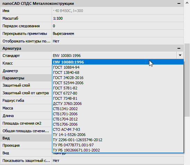
Task: Select СТБ1706-2006 entry
Action: (118, 124)
